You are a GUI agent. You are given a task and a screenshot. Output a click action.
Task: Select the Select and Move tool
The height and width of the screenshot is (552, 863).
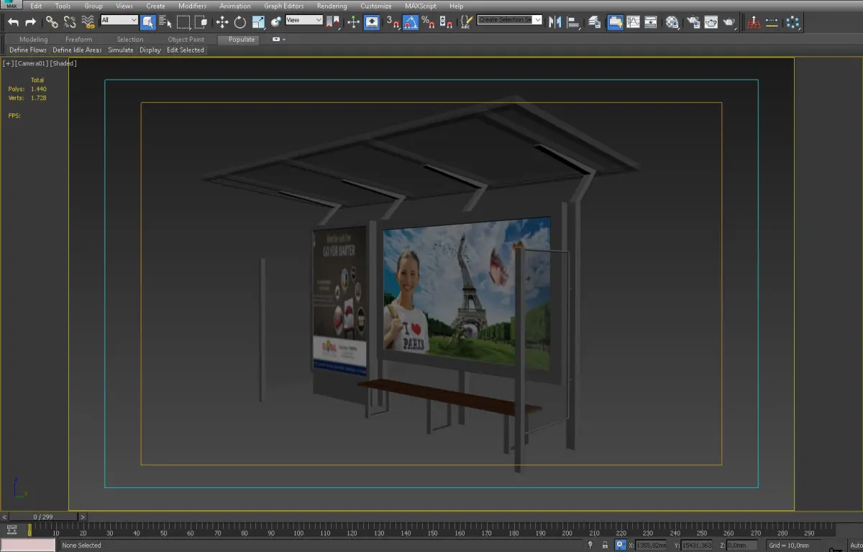(222, 22)
